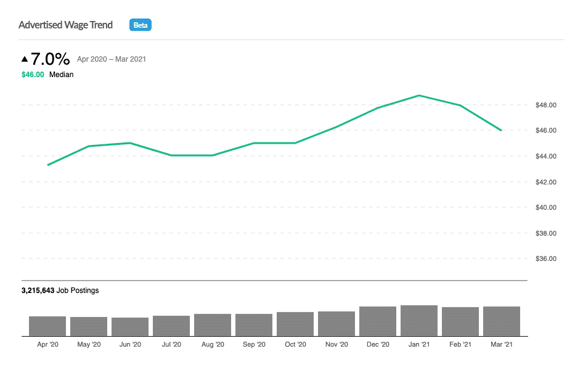Click the 3,215,643 Job Postings label

[60, 290]
